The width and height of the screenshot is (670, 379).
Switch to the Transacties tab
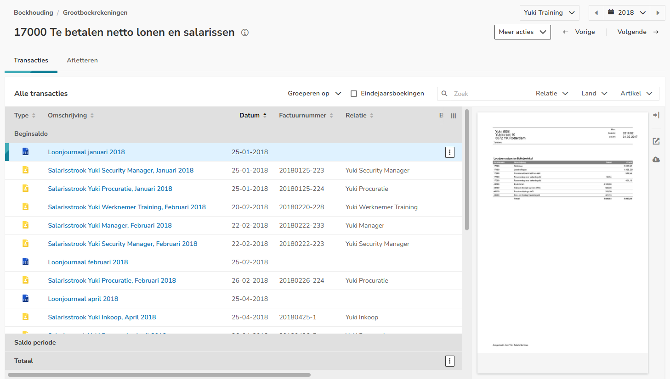[x=31, y=61]
